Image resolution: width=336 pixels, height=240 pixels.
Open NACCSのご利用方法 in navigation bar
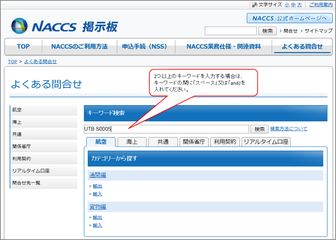[79, 46]
